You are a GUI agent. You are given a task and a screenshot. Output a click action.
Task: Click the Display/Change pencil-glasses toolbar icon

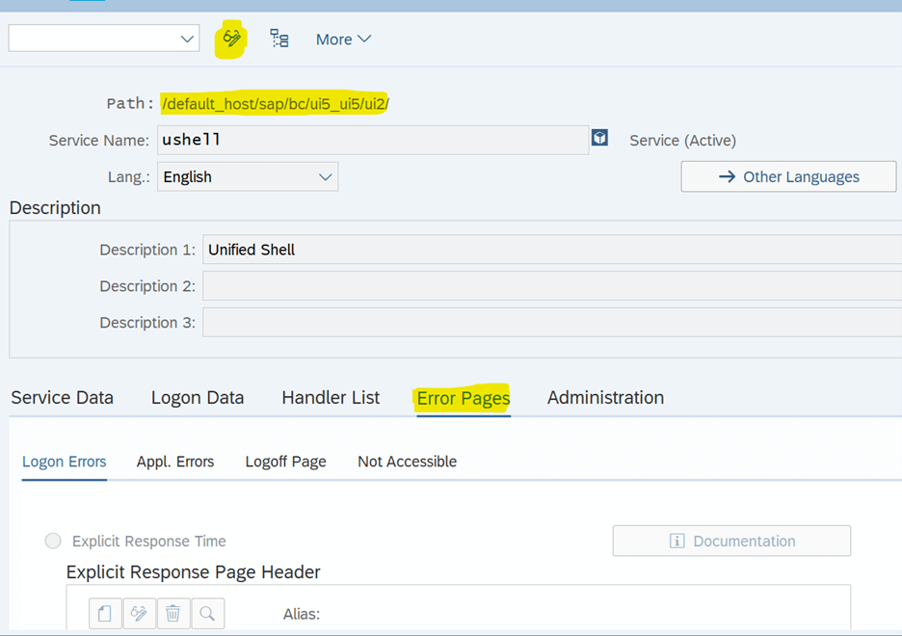[231, 40]
